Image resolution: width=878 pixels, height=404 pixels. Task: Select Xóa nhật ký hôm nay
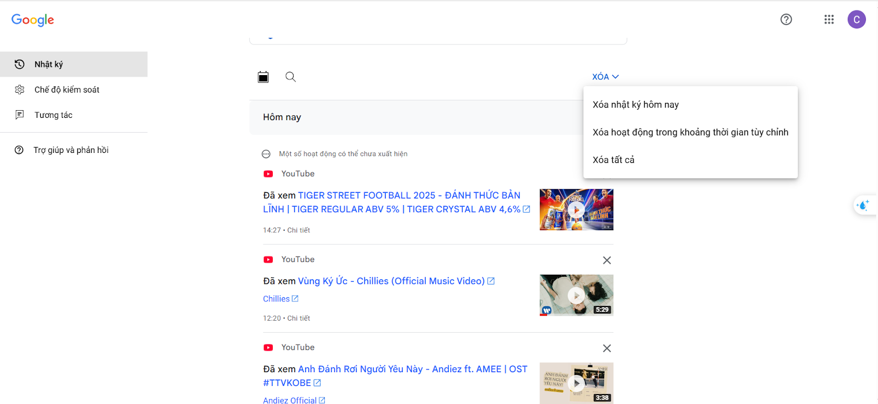click(635, 105)
